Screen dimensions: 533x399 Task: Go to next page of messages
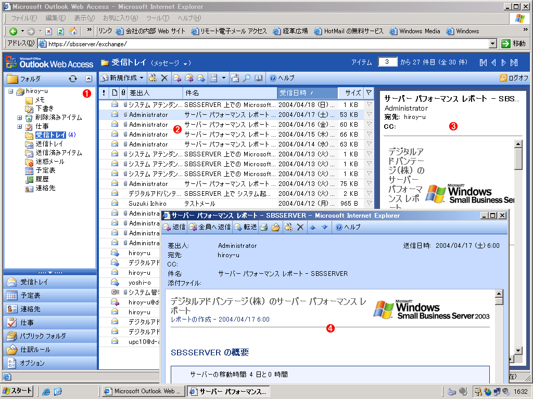[504, 62]
